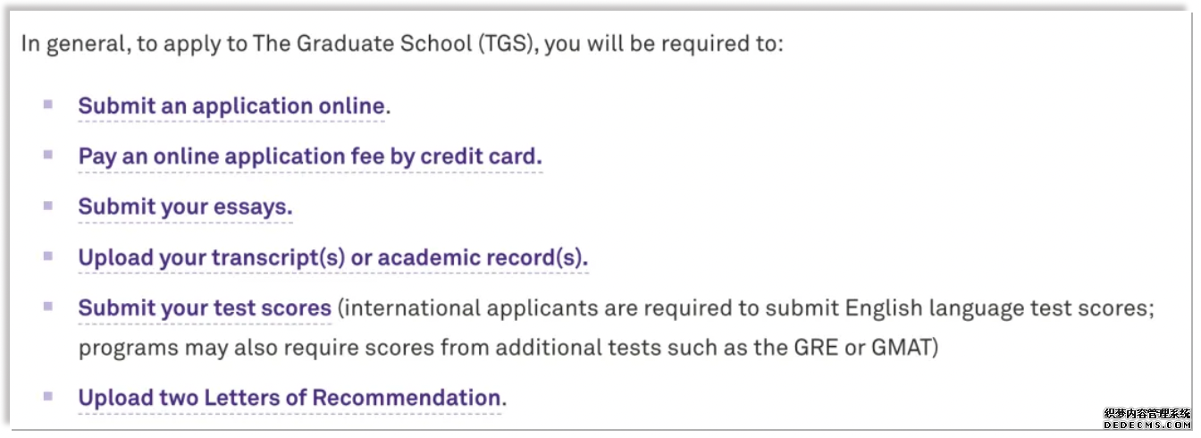
Task: Click the words you will be required to
Action: [x=663, y=45]
